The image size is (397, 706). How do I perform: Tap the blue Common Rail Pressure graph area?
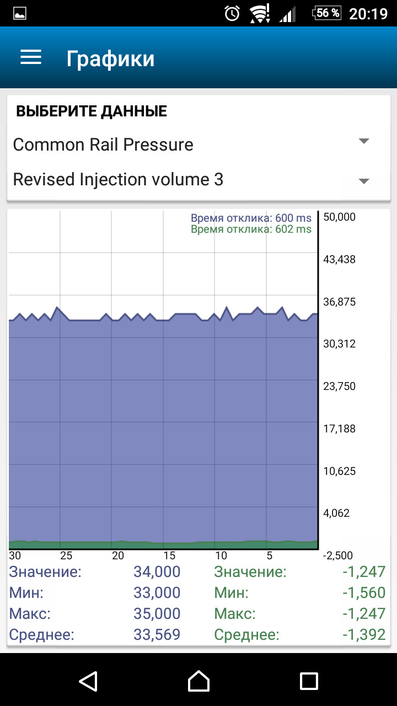tap(163, 425)
